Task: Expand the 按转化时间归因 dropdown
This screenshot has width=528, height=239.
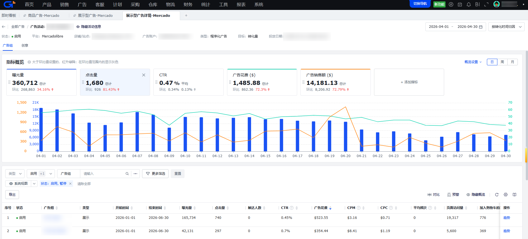Action: 506,27
